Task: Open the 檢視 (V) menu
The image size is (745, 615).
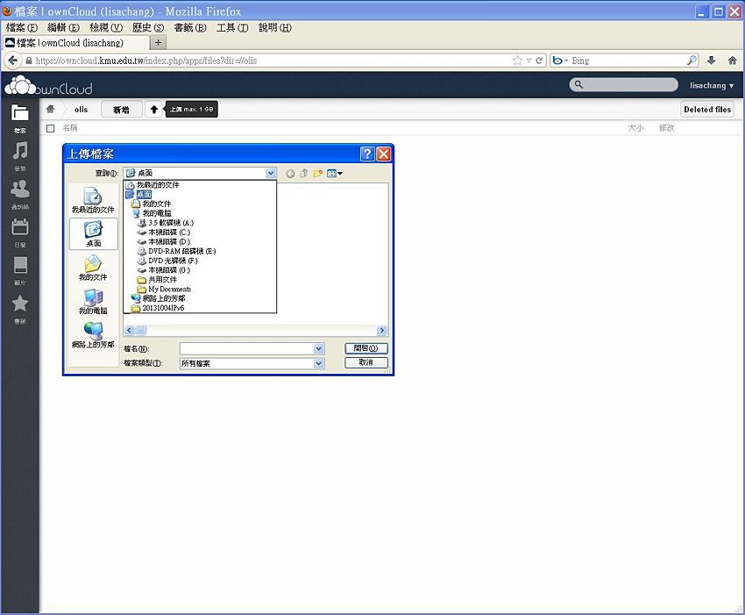Action: (x=106, y=27)
